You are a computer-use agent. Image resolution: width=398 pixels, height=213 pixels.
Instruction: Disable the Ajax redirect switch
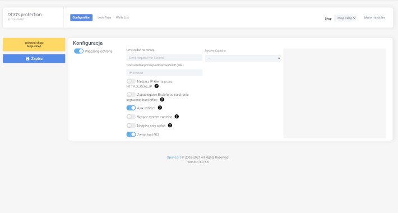point(131,108)
